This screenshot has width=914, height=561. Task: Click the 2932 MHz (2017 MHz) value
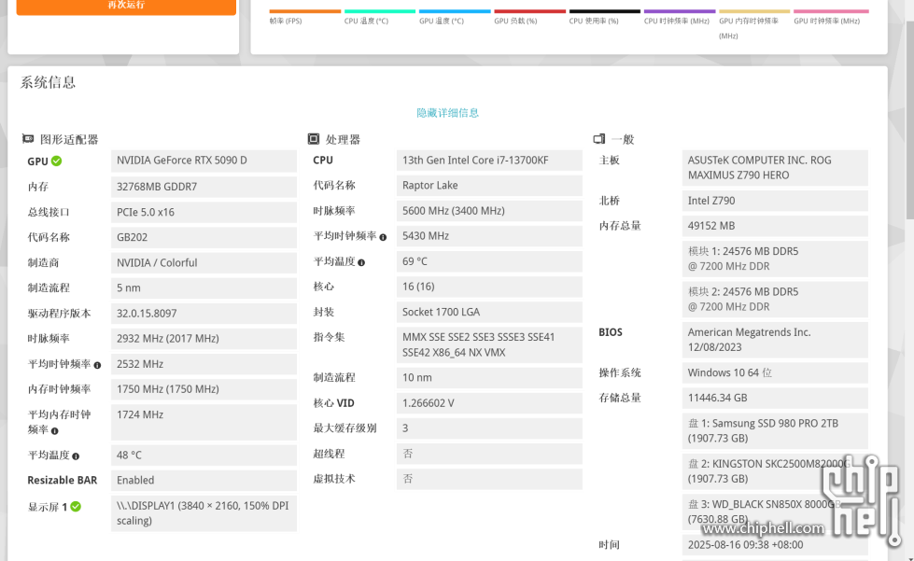pos(204,339)
